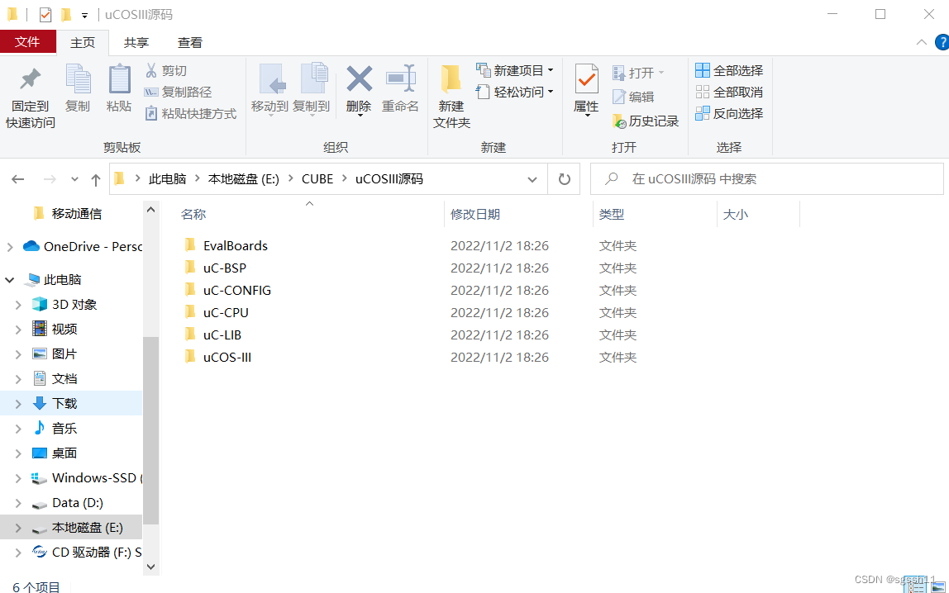Click Invert Selection (反向选择)
Screen dimensions: 949x593
click(x=729, y=114)
